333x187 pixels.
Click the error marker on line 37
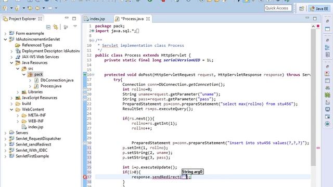[x=84, y=177]
